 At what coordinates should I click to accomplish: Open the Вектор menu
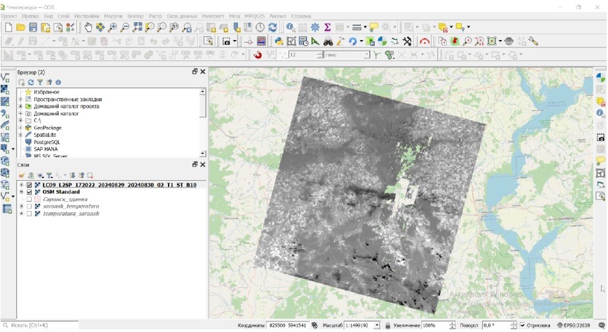[x=135, y=15]
